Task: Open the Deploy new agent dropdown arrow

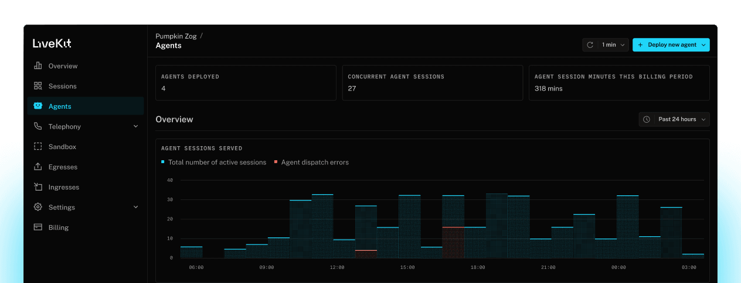Action: (703, 45)
